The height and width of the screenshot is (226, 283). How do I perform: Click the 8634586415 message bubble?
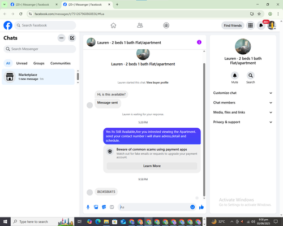tap(106, 192)
